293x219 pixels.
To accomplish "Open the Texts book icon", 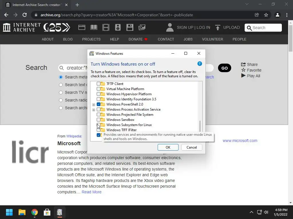I will click(94, 27).
